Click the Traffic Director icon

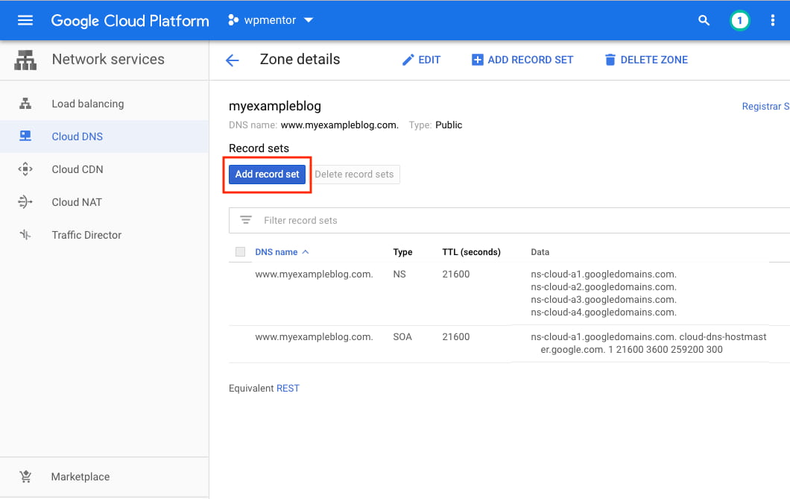tap(25, 235)
